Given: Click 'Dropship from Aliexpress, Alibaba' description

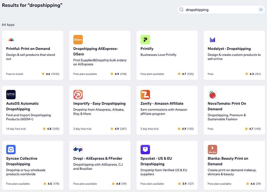Looking at the screenshot, I should coord(99,112).
